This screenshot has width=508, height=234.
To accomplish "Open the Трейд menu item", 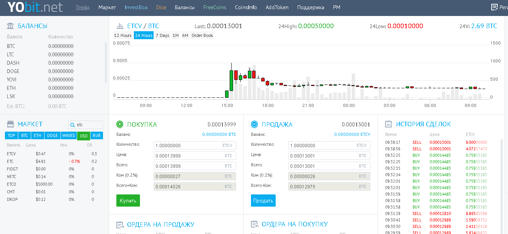I will tap(83, 7).
